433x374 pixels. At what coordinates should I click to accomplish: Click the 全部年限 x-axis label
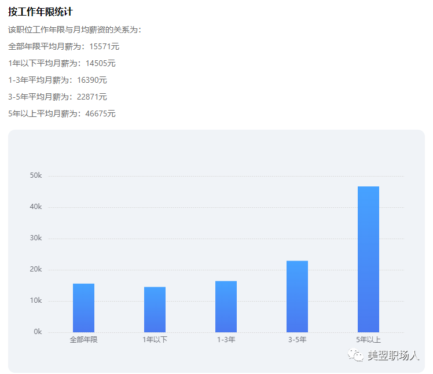[84, 339]
